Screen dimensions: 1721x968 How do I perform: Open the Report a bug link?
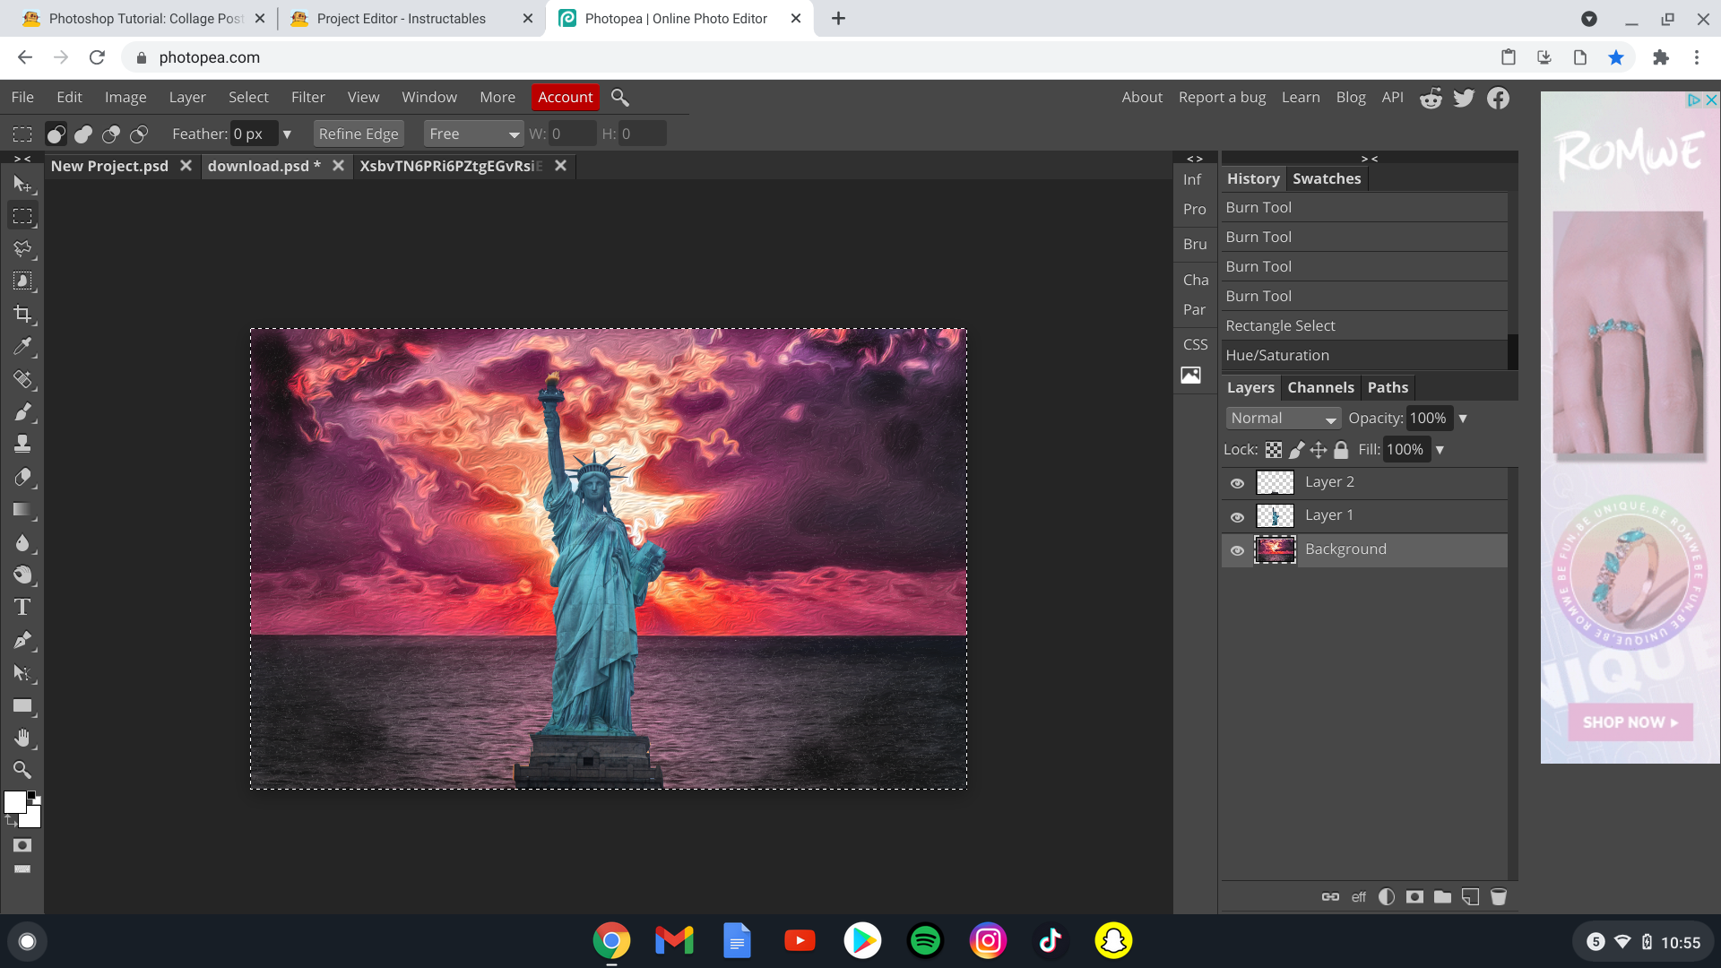pyautogui.click(x=1222, y=97)
